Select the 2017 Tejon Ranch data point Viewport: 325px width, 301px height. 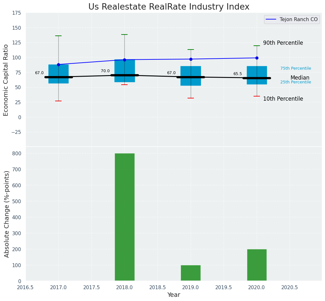click(58, 65)
